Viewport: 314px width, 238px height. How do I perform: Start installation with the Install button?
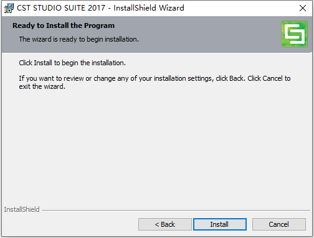220,224
